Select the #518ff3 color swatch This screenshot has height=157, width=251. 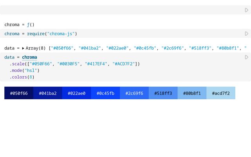pyautogui.click(x=163, y=93)
